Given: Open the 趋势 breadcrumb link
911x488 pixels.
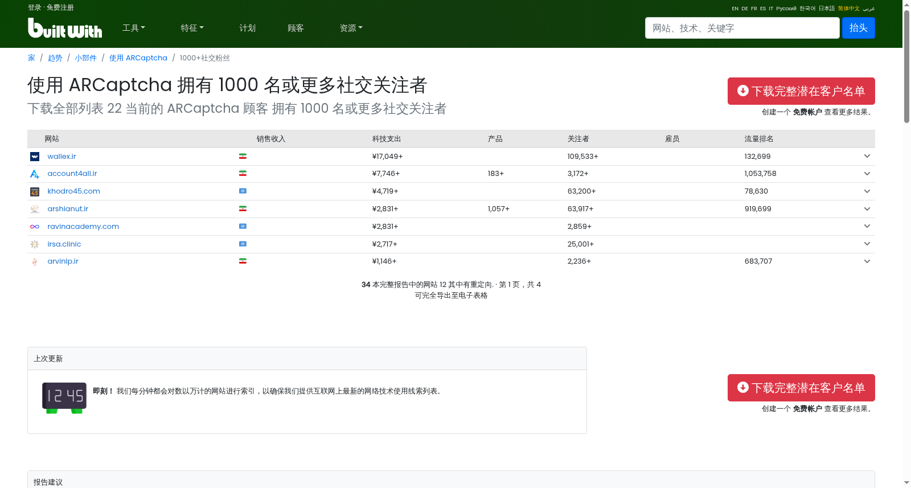Looking at the screenshot, I should coord(55,58).
